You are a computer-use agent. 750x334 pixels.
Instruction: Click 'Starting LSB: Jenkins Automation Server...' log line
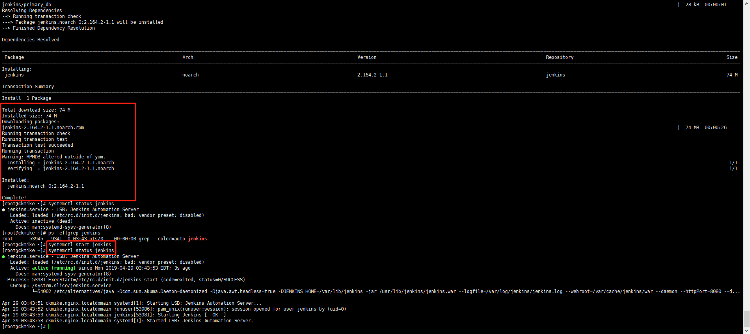[132, 303]
